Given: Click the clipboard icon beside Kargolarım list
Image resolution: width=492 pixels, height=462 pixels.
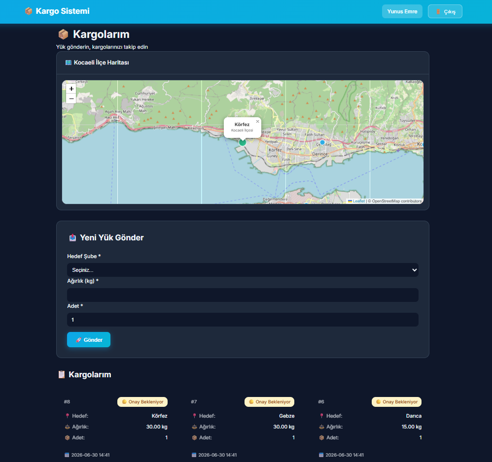Looking at the screenshot, I should [62, 374].
